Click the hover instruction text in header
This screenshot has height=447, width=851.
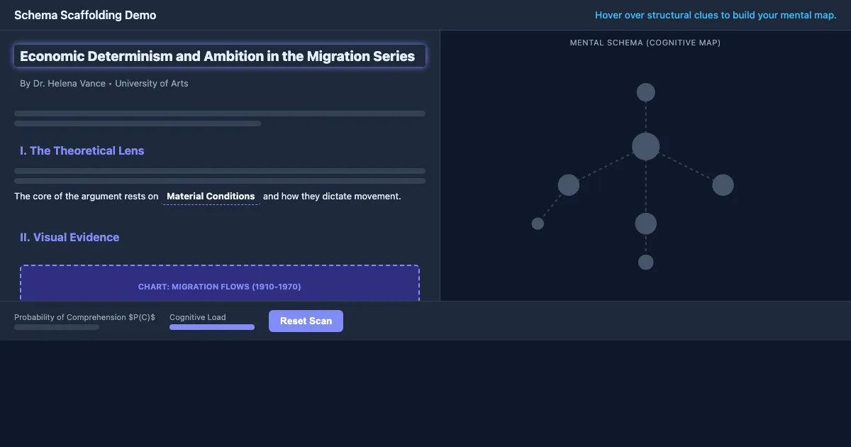click(716, 15)
